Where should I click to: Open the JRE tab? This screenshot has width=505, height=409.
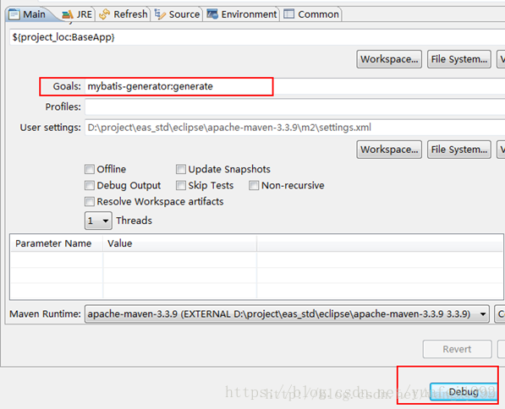click(77, 14)
